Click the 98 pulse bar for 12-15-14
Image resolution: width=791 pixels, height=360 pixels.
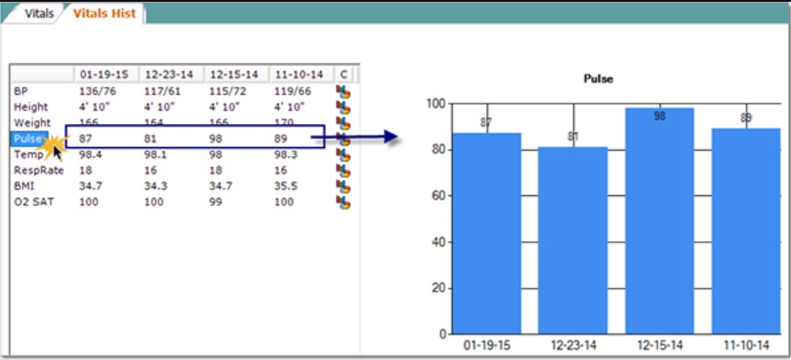coord(660,222)
